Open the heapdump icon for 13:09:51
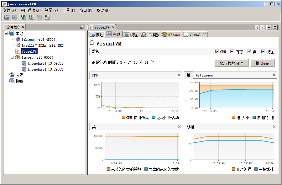Screen dimensions: 282x185 [24, 63]
